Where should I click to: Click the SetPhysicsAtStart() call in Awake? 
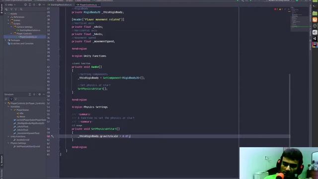(x=92, y=89)
